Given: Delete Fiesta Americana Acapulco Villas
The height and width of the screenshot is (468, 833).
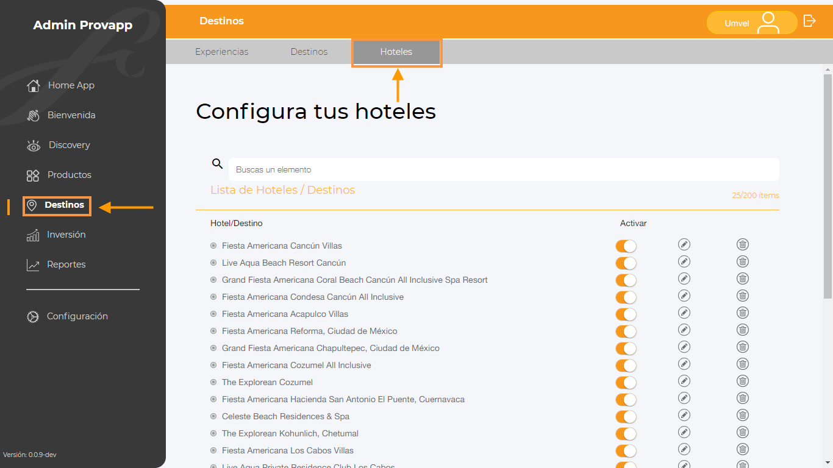Looking at the screenshot, I should [x=743, y=313].
